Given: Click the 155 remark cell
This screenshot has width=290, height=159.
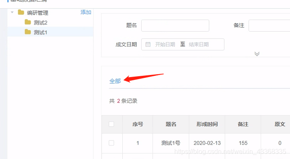Looking at the screenshot, I should [x=243, y=143].
